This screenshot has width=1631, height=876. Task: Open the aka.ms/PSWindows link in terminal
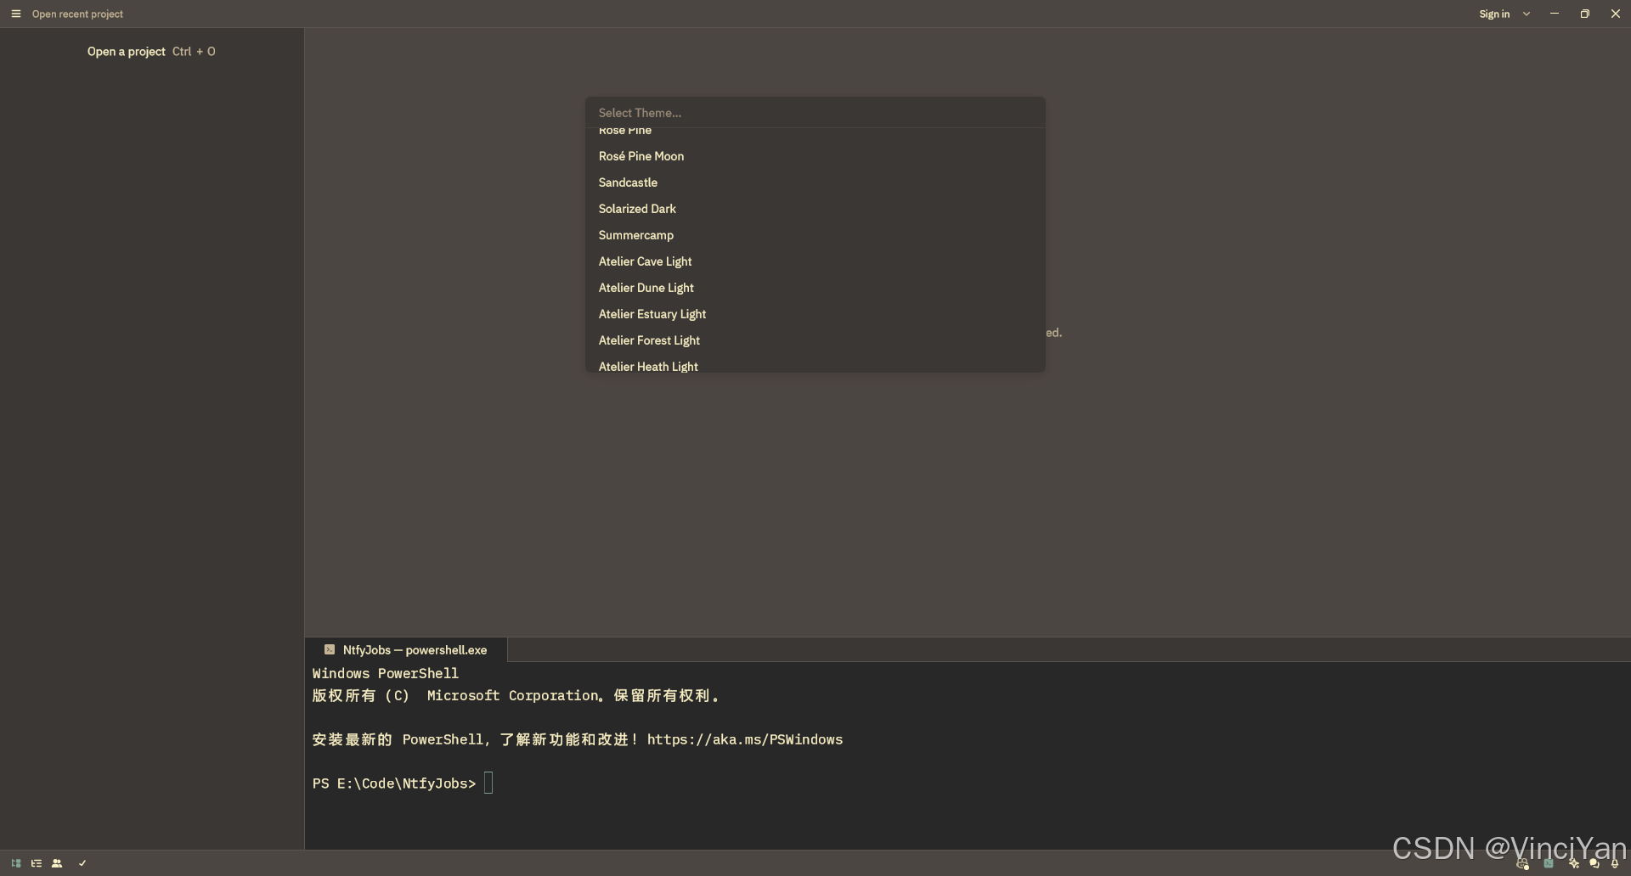coord(745,739)
